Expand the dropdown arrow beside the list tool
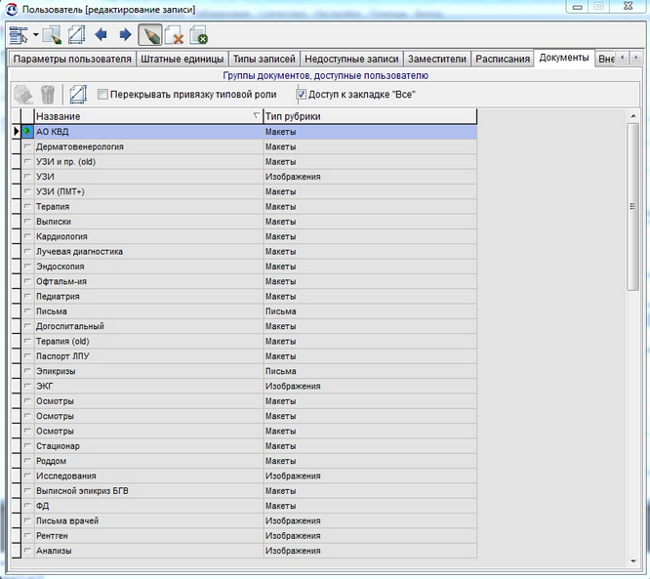Viewport: 650px width, 579px height. [x=36, y=35]
